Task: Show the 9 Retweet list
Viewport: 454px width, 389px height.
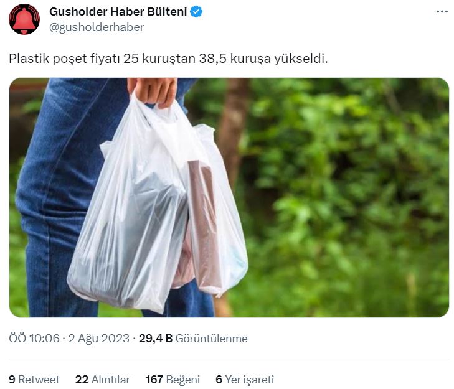Action: click(34, 380)
